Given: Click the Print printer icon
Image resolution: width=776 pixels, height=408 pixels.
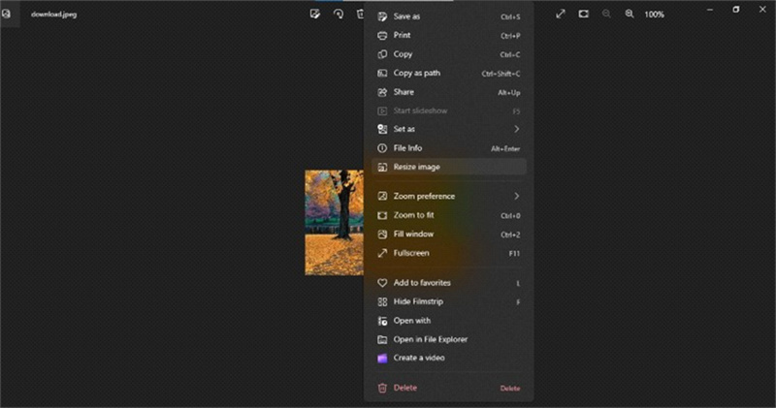Looking at the screenshot, I should click(x=382, y=36).
